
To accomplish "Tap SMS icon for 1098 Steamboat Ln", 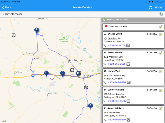I will 129,101.
